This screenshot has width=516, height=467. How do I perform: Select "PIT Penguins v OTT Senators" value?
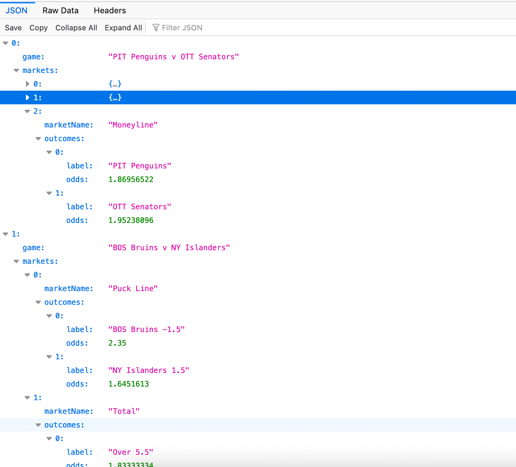pyautogui.click(x=173, y=57)
